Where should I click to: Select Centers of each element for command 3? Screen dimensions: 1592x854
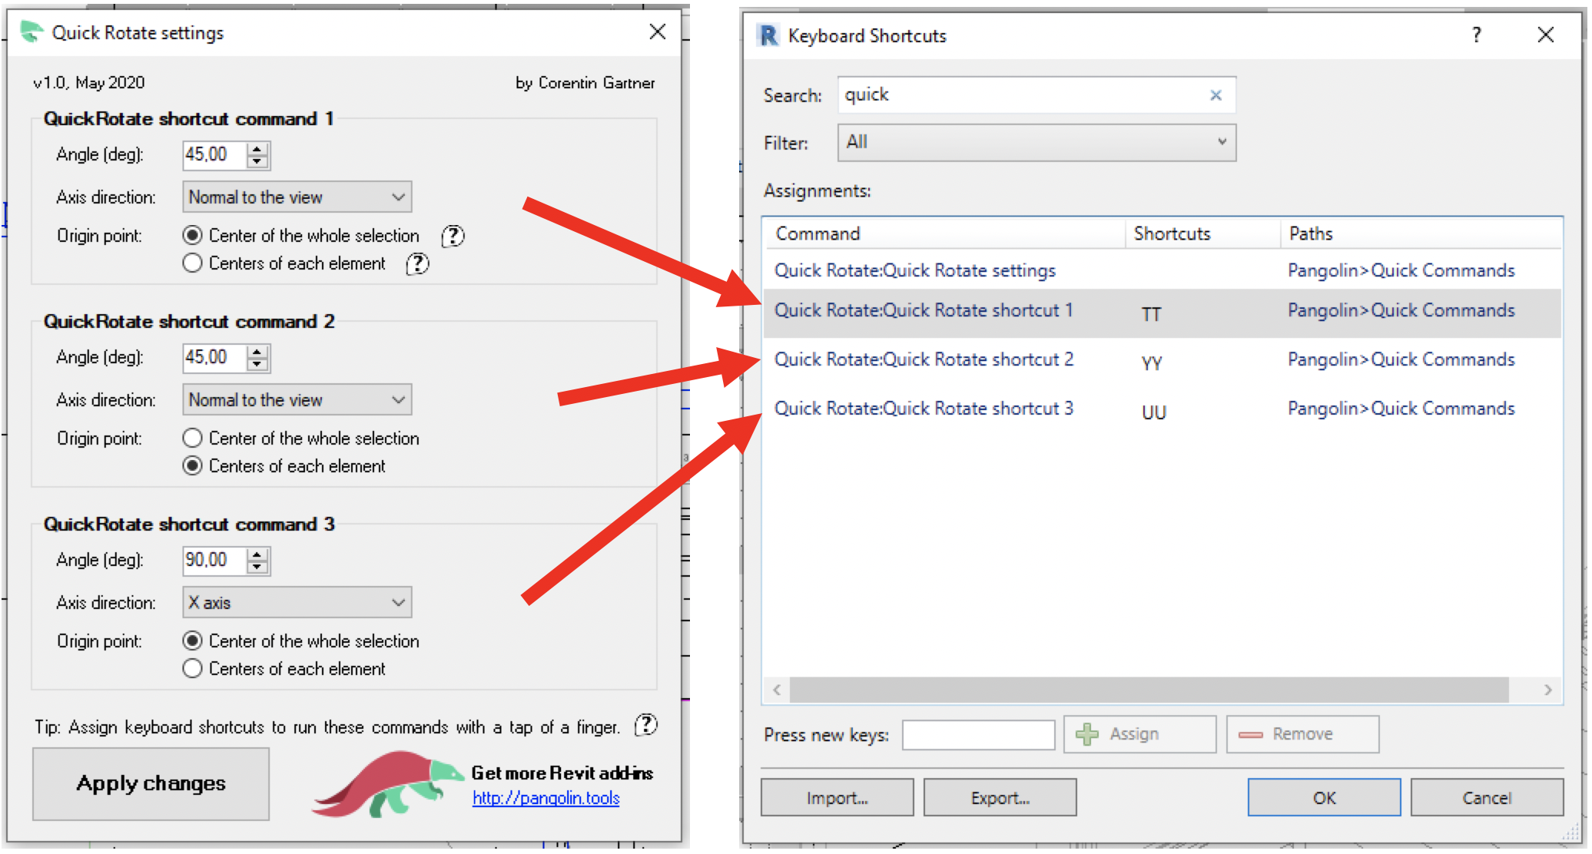point(193,669)
